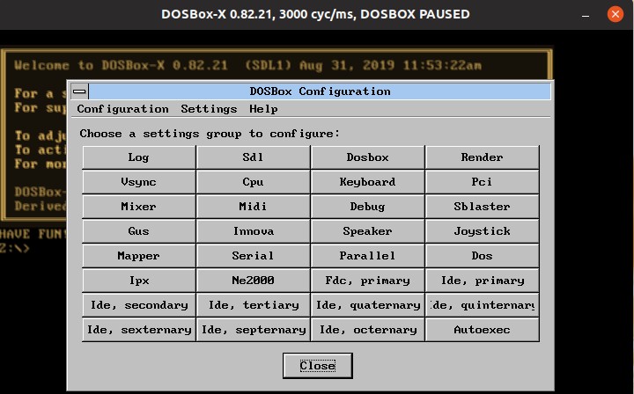
Task: Click 'Choose a settings group to configure:' label
Action: click(210, 134)
